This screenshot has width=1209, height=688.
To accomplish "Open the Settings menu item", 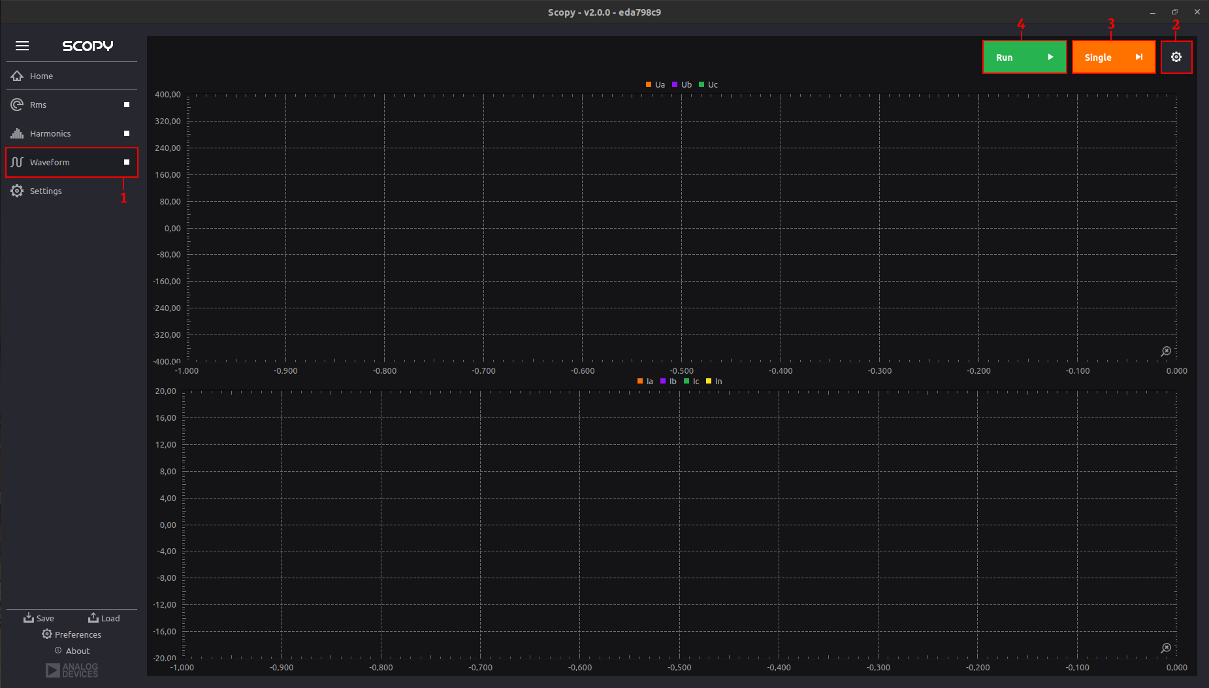I will tap(72, 191).
